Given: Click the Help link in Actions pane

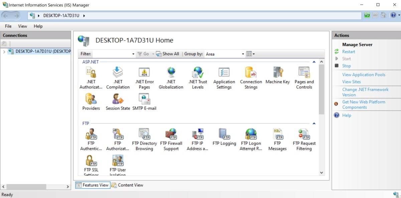Looking at the screenshot, I should click(x=347, y=115).
